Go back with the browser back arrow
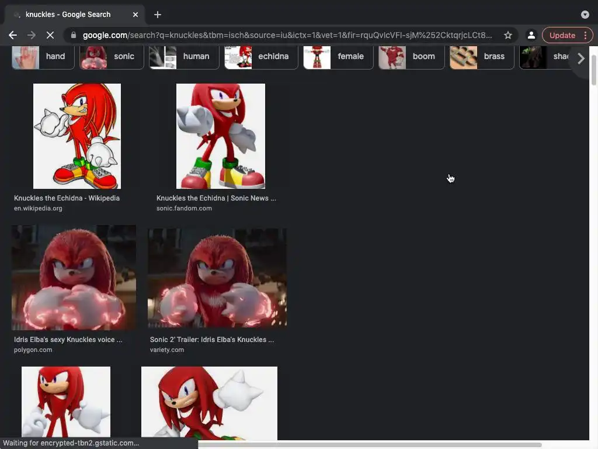 [13, 35]
